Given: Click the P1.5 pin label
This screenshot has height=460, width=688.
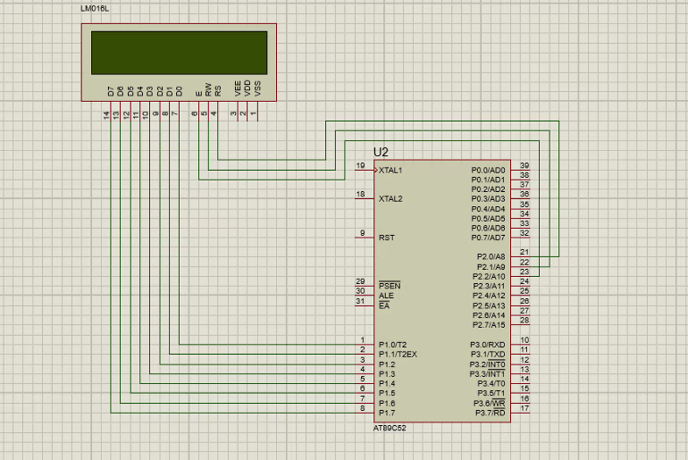Looking at the screenshot, I should (x=387, y=393).
